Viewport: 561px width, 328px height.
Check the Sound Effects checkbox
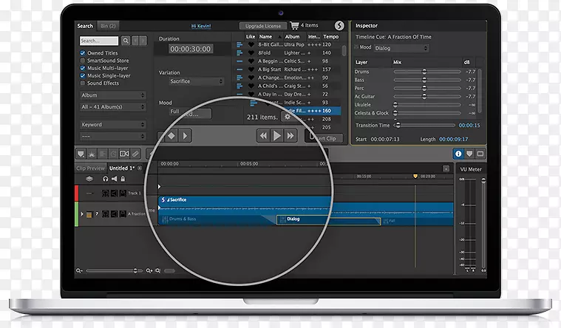coord(82,83)
